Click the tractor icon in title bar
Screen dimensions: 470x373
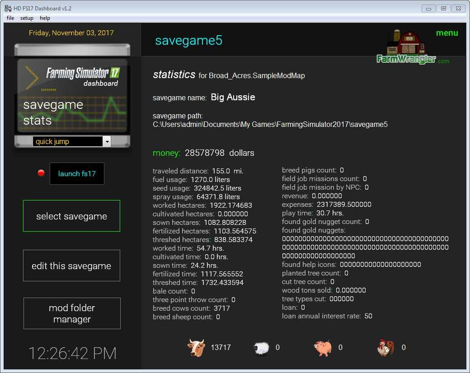pos(8,8)
